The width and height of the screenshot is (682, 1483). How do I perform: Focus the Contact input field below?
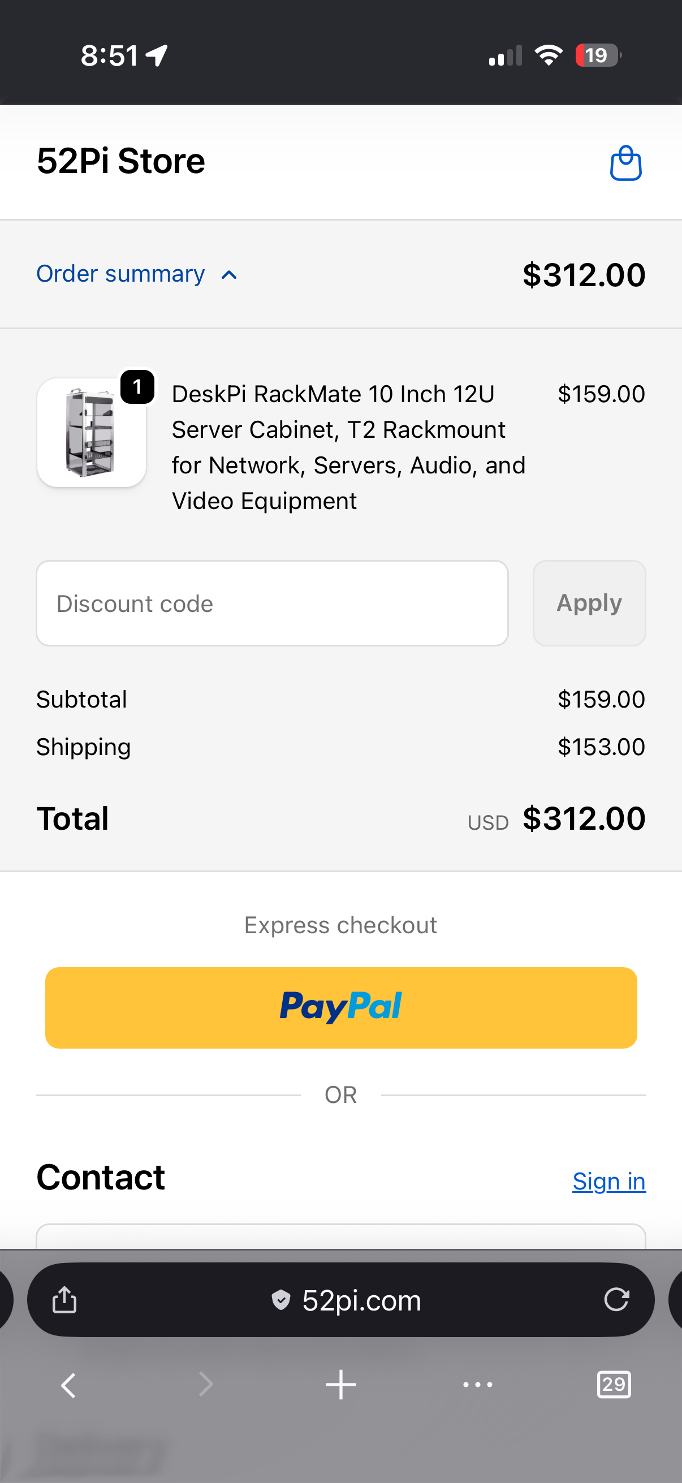click(340, 1236)
